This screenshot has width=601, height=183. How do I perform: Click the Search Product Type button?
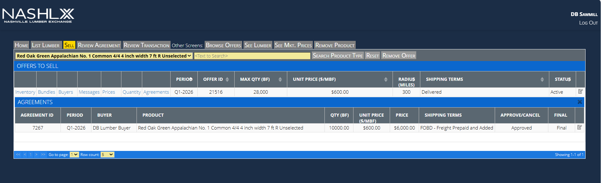(337, 55)
